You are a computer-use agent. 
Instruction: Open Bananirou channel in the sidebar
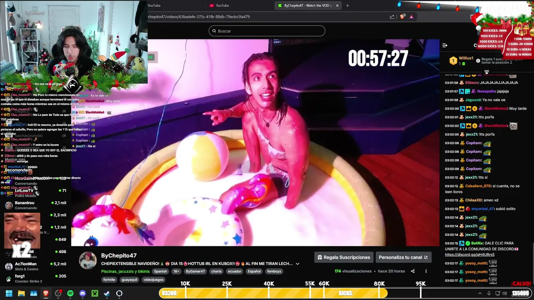35,205
